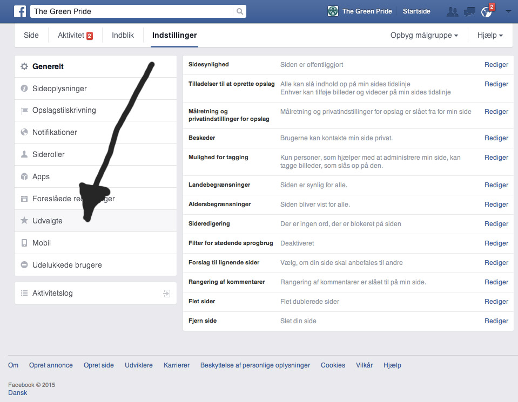The height and width of the screenshot is (402, 518).
Task: Select Udvalgte in the settings sidebar
Action: 48,221
